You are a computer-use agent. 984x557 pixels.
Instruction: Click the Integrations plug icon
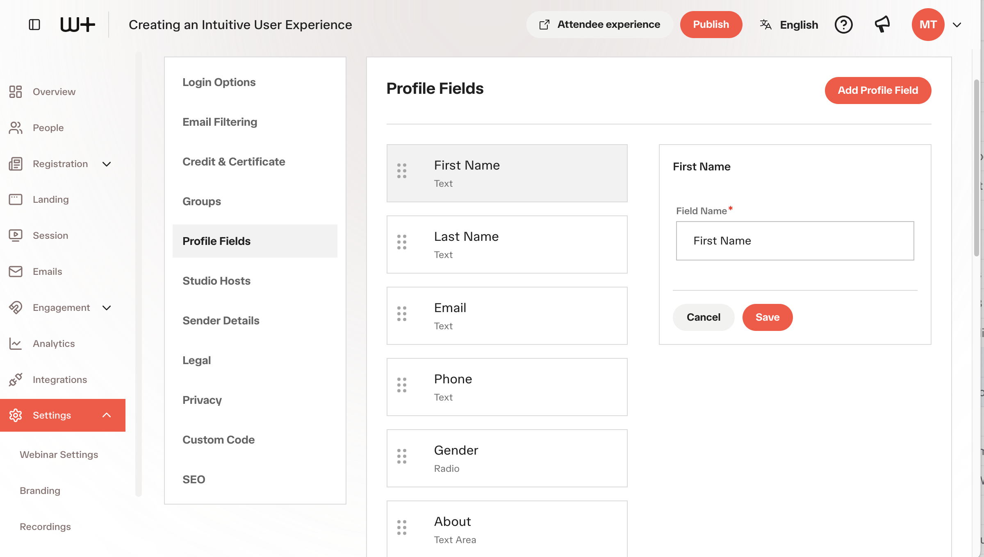[16, 380]
